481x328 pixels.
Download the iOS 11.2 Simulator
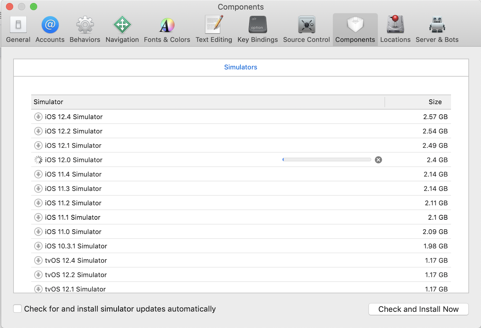click(38, 203)
